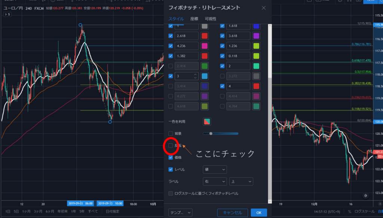This screenshot has width=383, height=218.
Task: Open the 可視性 visibility tab
Action: click(210, 19)
